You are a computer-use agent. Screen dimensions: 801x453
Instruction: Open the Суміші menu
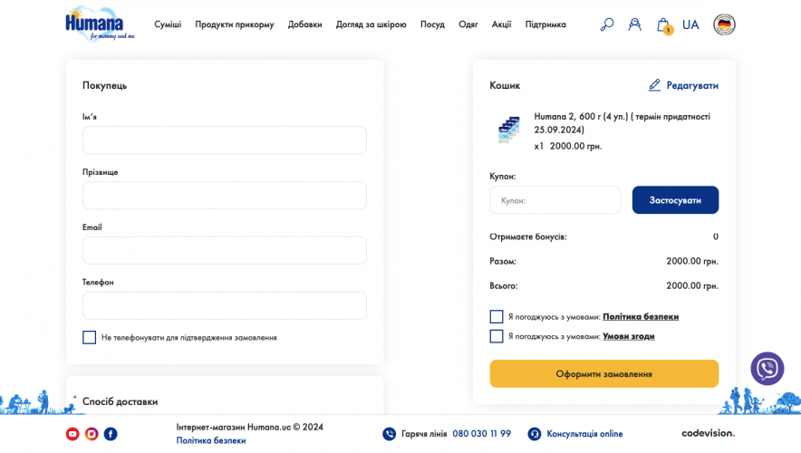click(168, 24)
